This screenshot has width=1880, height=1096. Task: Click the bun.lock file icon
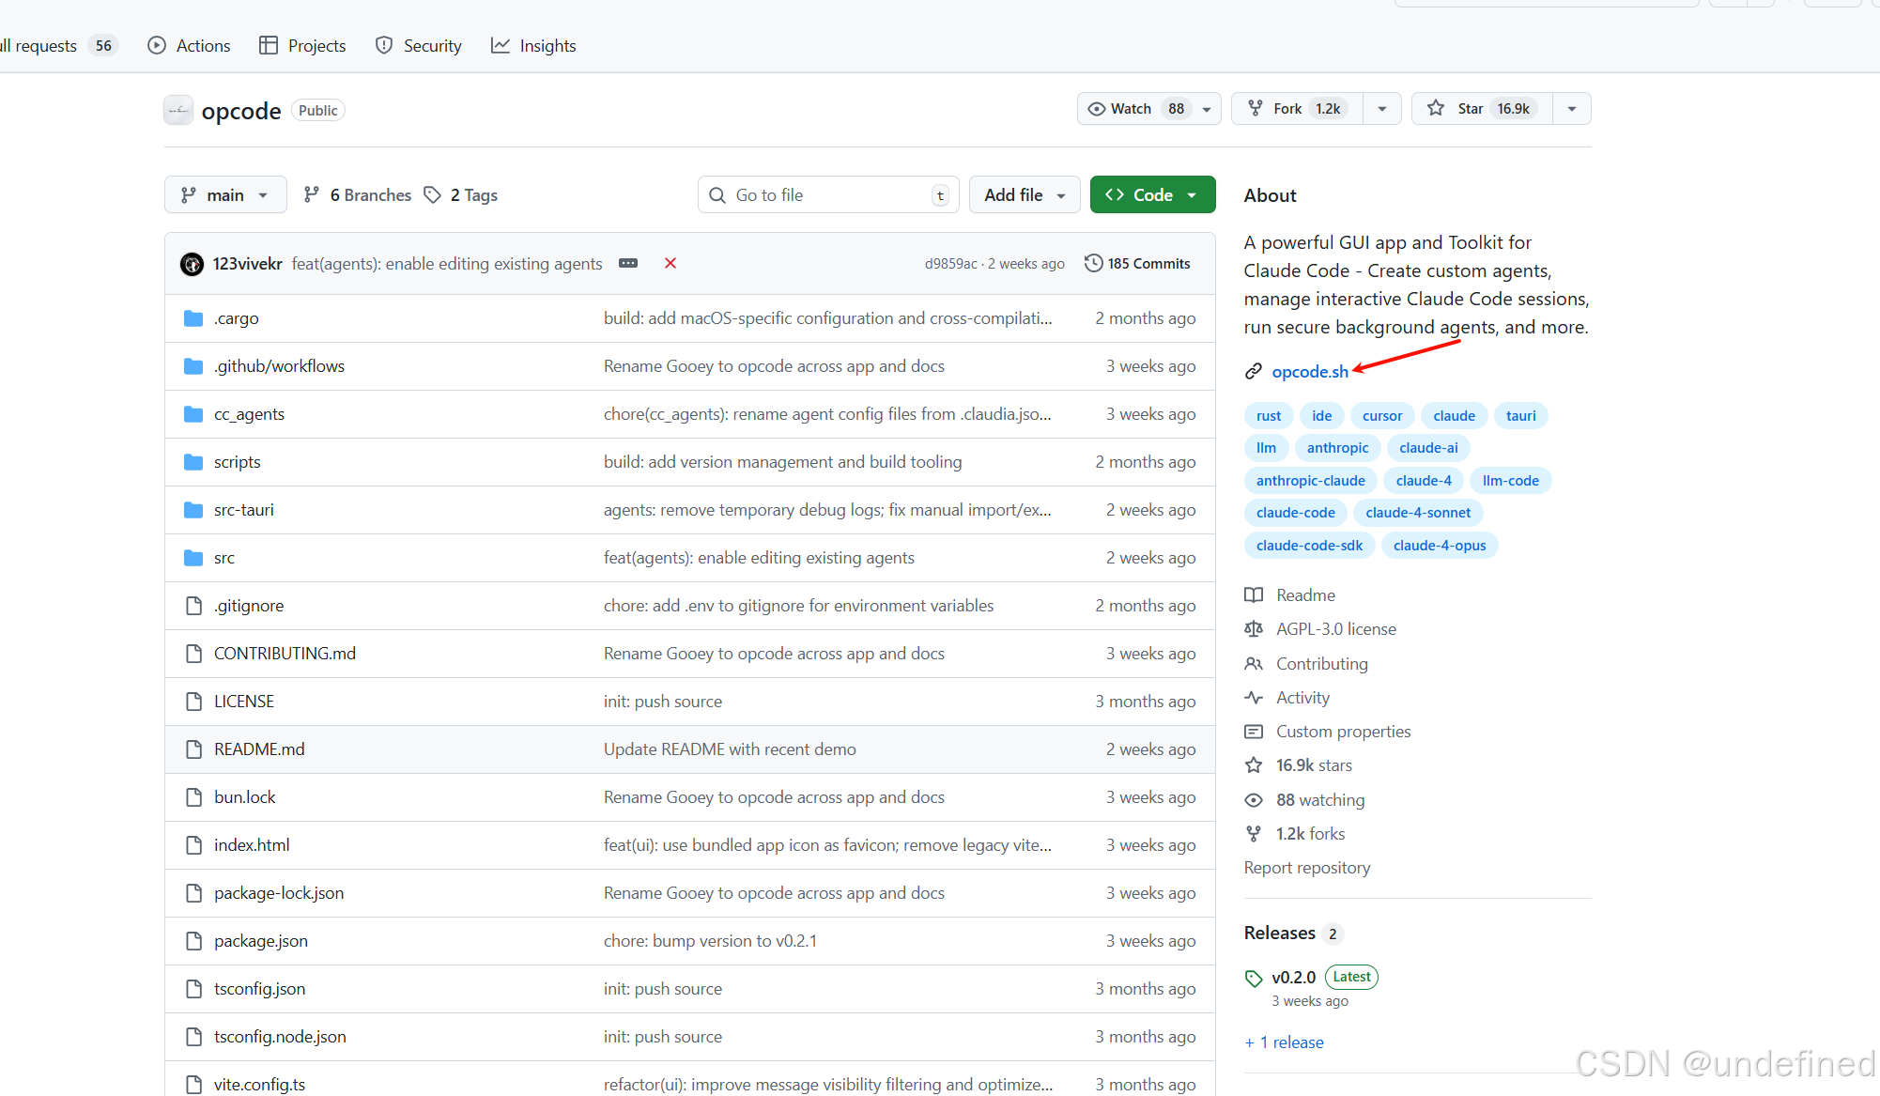[x=193, y=797]
